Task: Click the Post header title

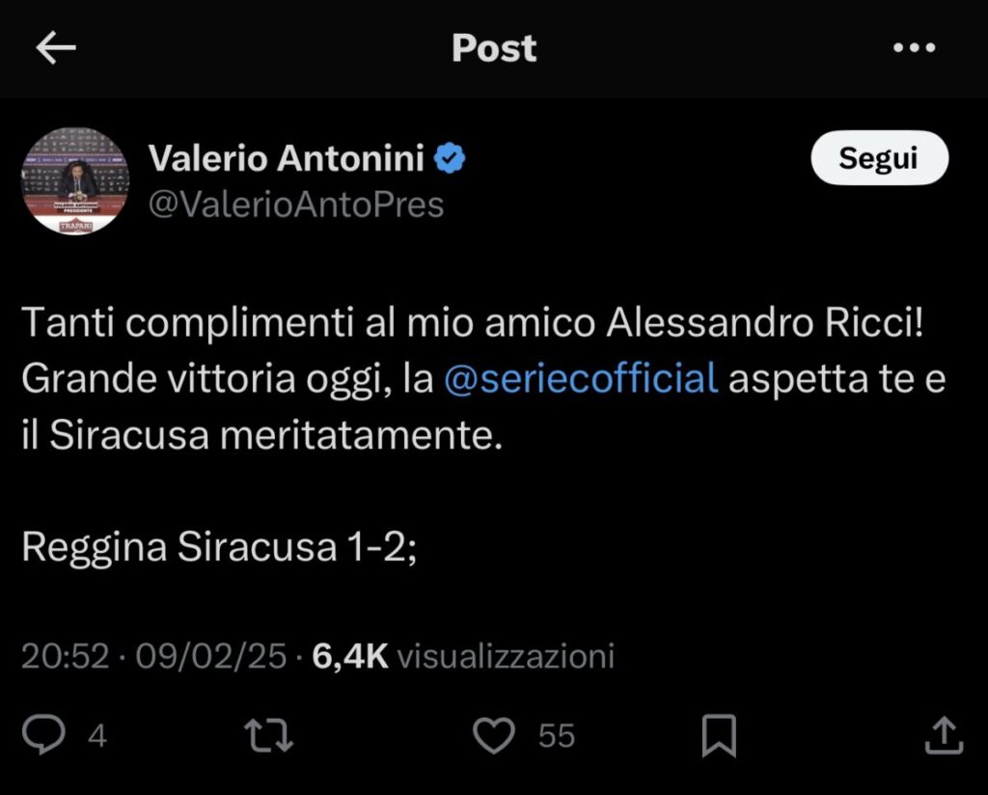Action: point(494,48)
